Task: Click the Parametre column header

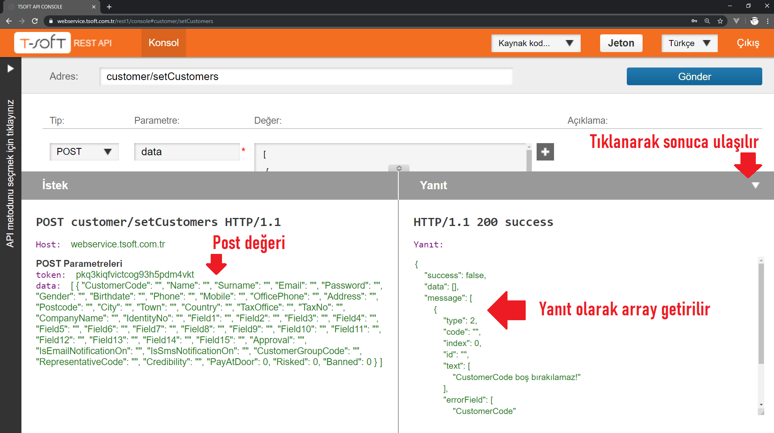Action: coord(156,120)
